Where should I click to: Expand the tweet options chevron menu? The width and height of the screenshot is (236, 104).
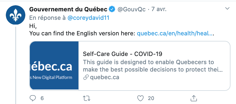(227, 8)
